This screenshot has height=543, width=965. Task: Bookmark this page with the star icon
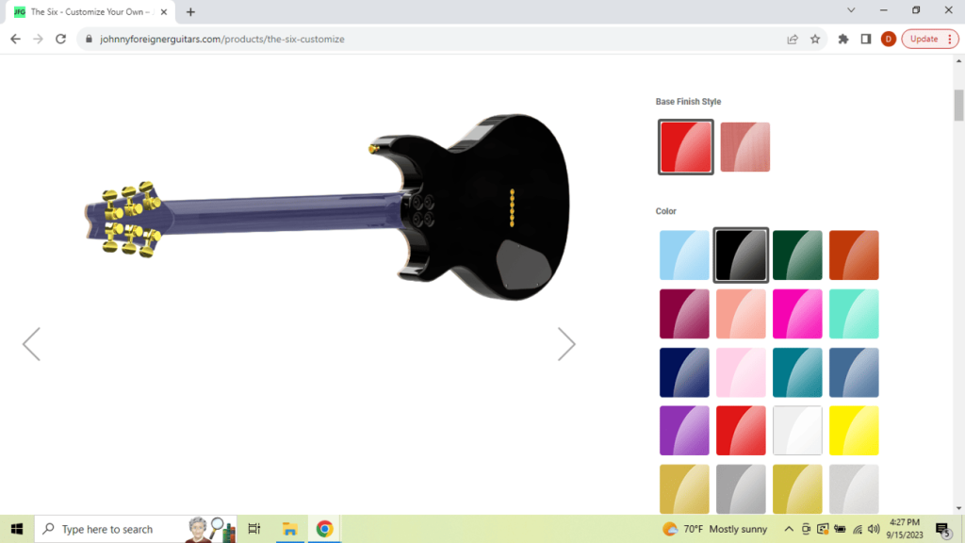pos(815,39)
